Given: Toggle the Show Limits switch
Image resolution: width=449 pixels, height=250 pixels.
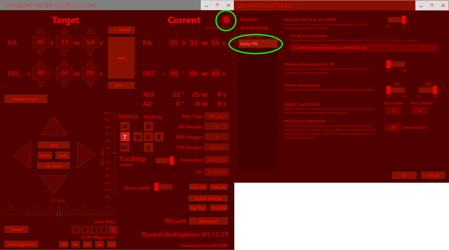Looking at the screenshot, I should pyautogui.click(x=163, y=187).
